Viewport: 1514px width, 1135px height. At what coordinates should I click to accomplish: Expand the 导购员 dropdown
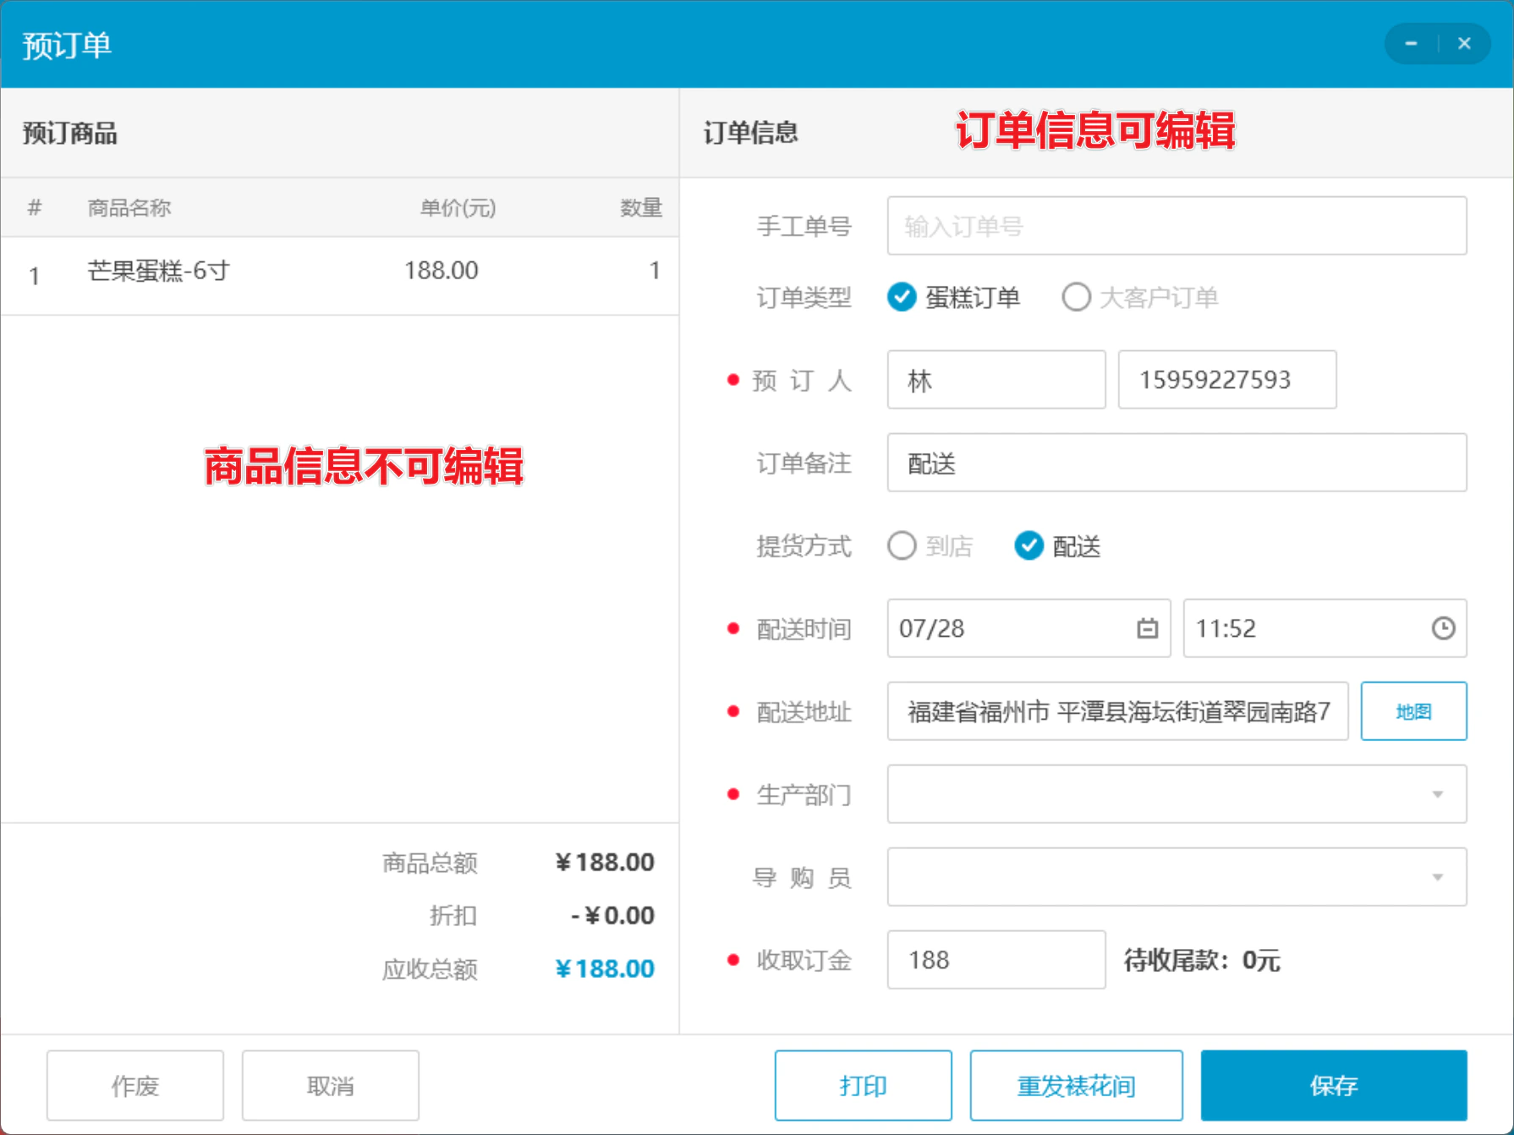click(1177, 877)
